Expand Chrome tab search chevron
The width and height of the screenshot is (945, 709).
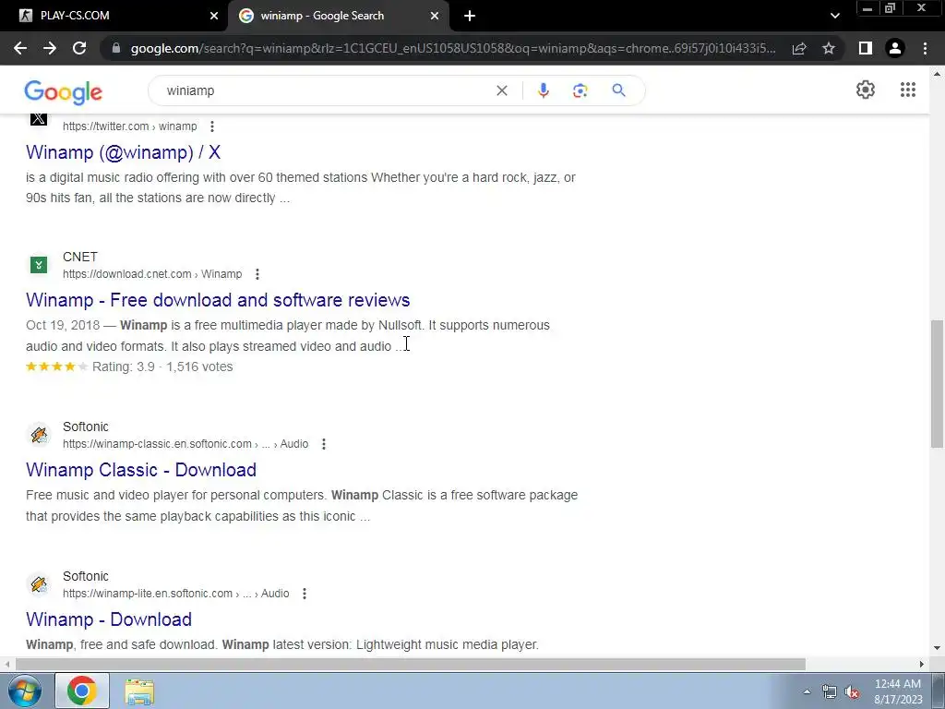click(x=834, y=16)
